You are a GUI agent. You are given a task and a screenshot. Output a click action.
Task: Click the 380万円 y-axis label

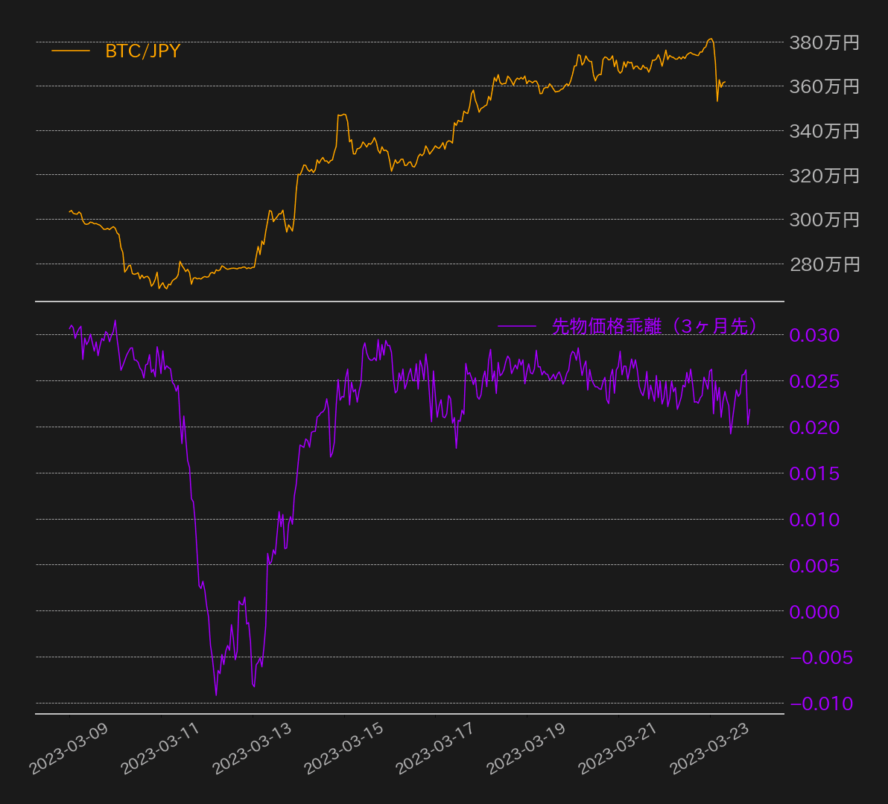[824, 42]
